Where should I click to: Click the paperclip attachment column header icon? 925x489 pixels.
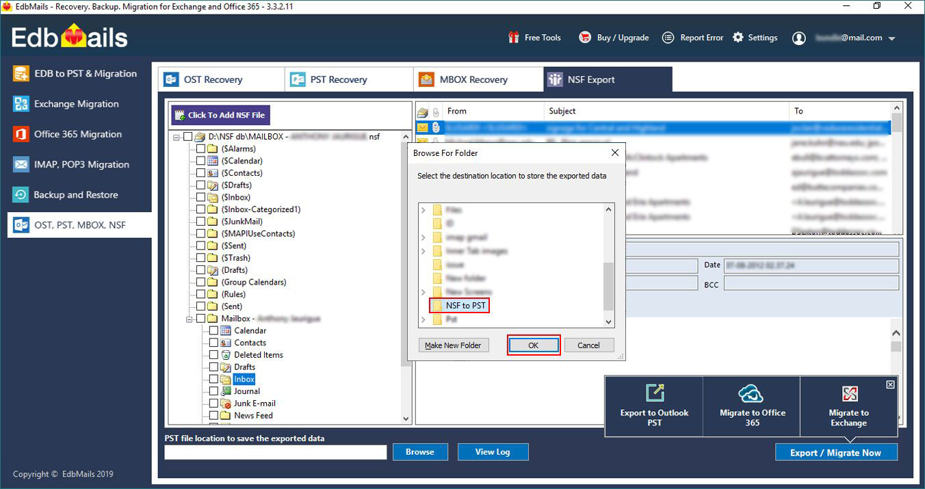pos(436,111)
